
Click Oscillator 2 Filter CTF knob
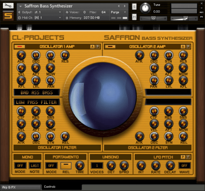[154, 111]
